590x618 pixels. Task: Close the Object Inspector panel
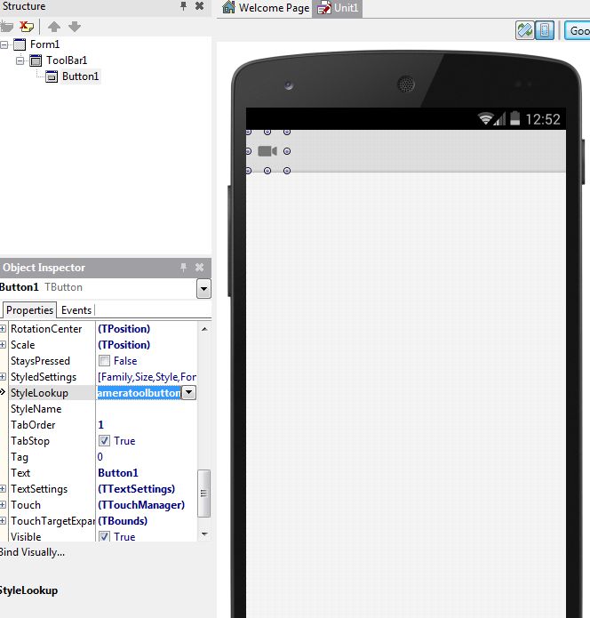(x=200, y=268)
